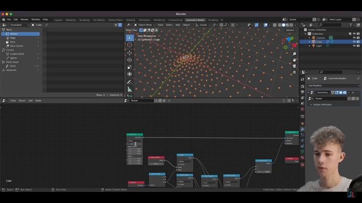The height and width of the screenshot is (203, 362).
Task: Click the navigation gizmo X axis red circle
Action: (x=295, y=45)
